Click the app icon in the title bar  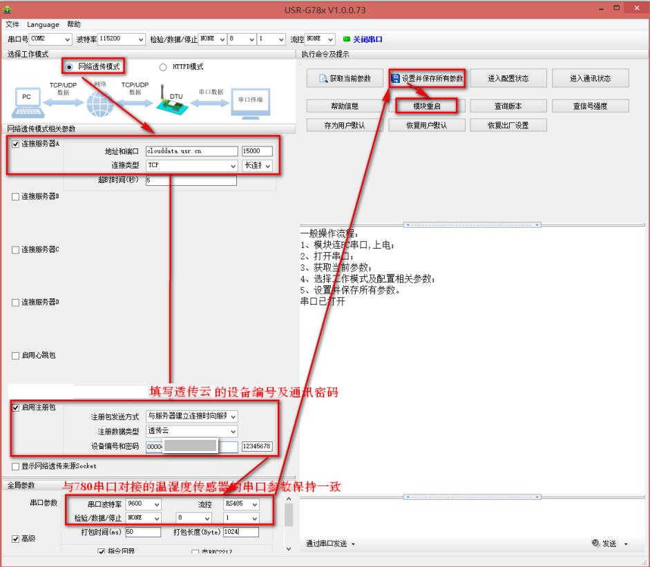[8, 10]
